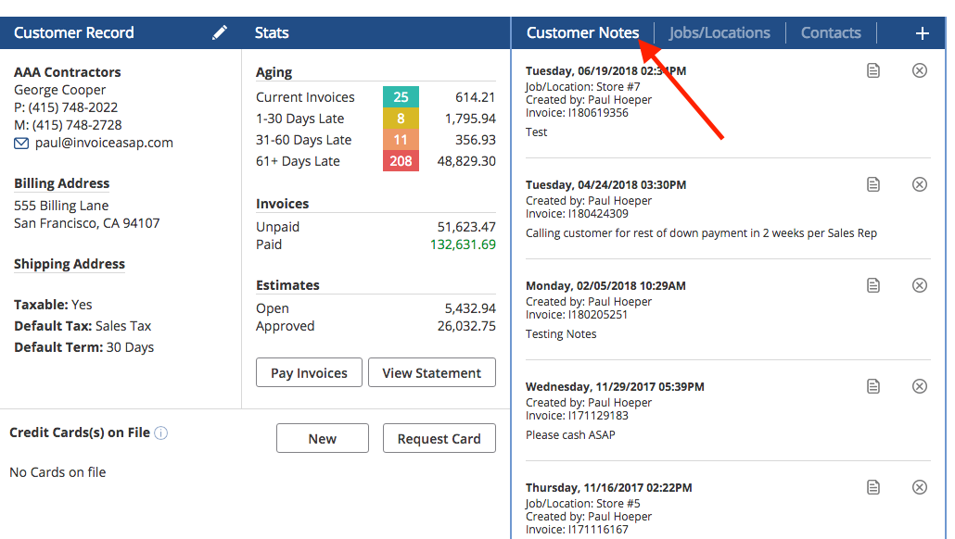Switch to the Jobs/Locations tab

(x=719, y=32)
